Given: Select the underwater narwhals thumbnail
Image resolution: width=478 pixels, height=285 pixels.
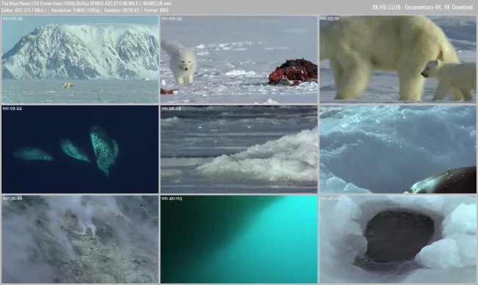Looking at the screenshot, I should click(x=80, y=149).
